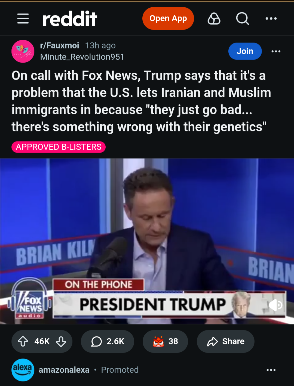View the angry face award count
This screenshot has width=294, height=386.
coord(165,341)
